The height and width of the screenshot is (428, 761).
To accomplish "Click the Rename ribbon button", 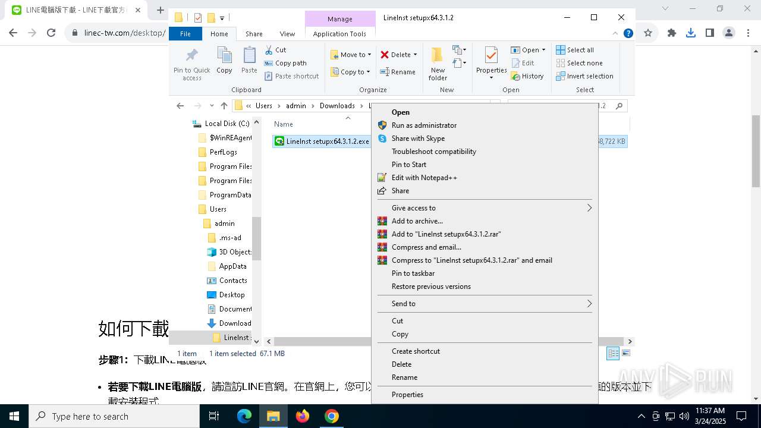I will 398,72.
